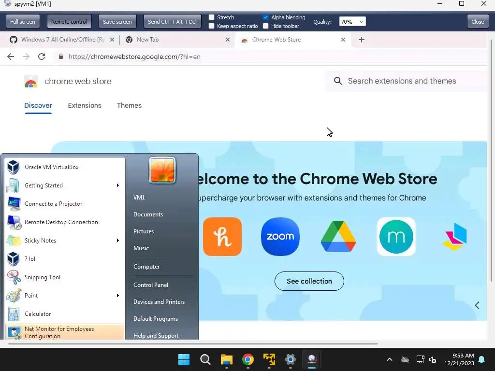Click the Close button in the toolbar
The width and height of the screenshot is (495, 371).
point(477,22)
